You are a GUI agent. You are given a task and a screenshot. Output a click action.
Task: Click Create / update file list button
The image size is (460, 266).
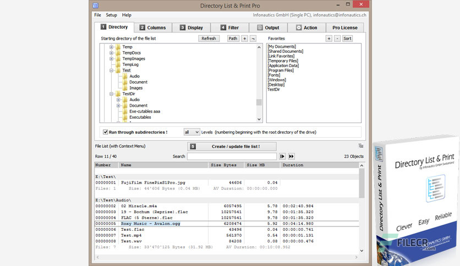click(232, 147)
